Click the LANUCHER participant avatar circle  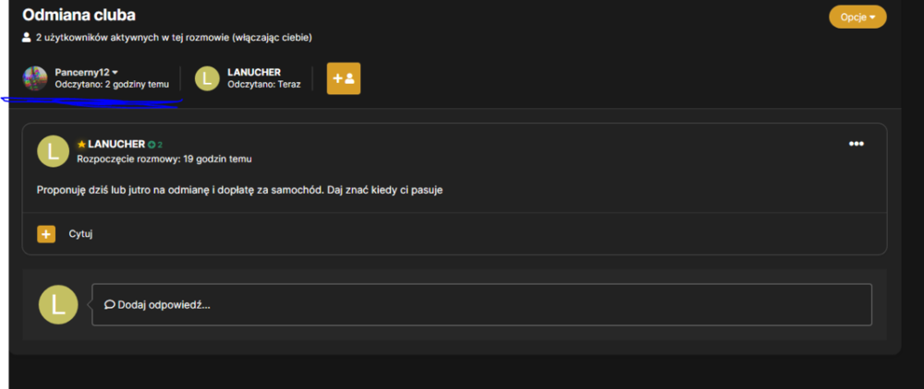(x=207, y=78)
